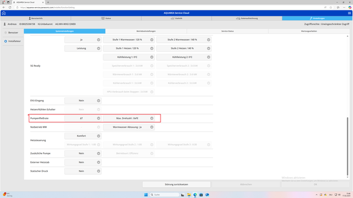Switch to Betriebseinstellungen sub-tab
The height and width of the screenshot is (198, 353).
146,31
